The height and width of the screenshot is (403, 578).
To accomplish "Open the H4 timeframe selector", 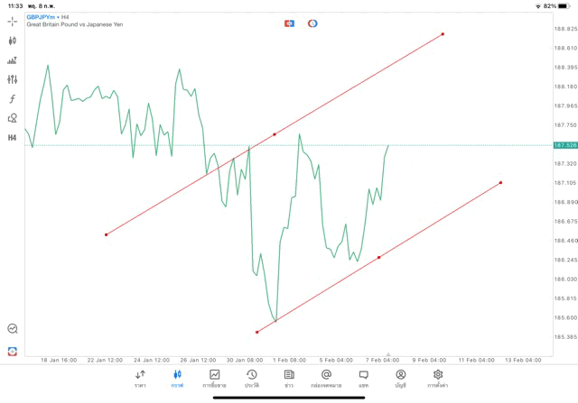I will point(13,138).
